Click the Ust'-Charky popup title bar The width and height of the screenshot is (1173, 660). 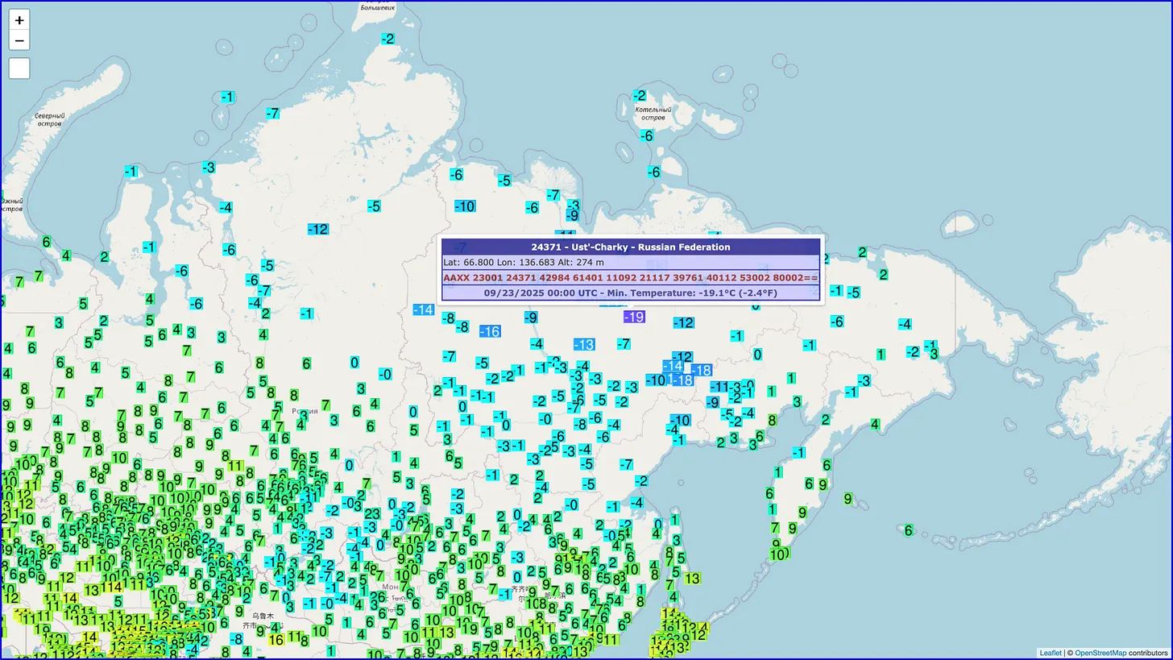[630, 247]
